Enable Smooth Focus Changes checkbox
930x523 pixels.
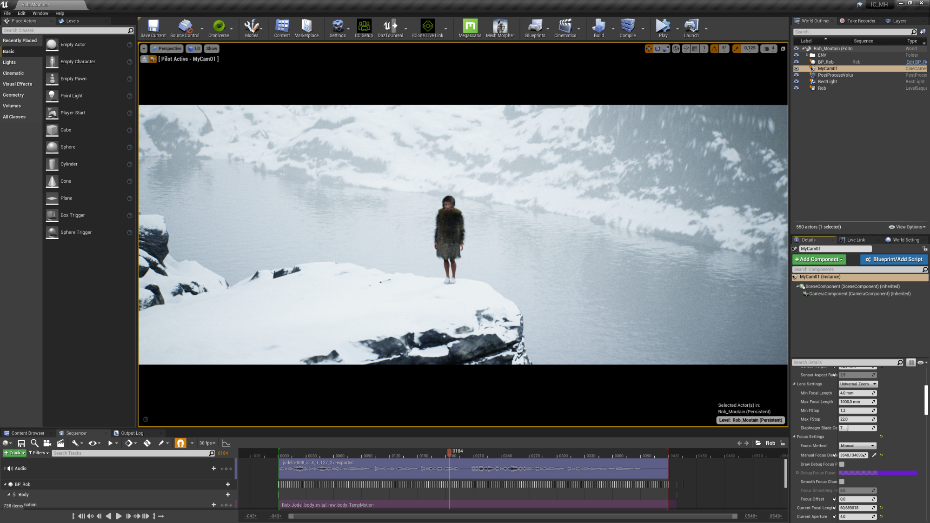842,482
